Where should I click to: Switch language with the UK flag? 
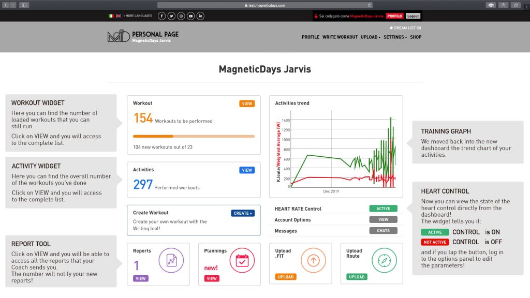(x=119, y=16)
